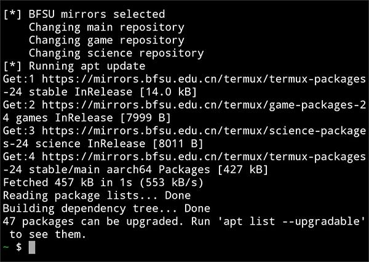
Task: Click the Get:2 game-packages mirror URL
Action: [x=204, y=105]
